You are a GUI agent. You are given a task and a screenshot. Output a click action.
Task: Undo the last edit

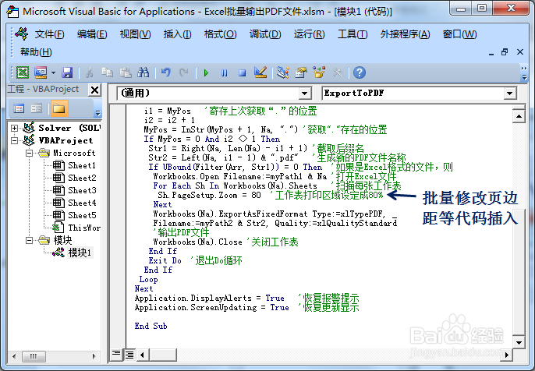tap(166, 72)
